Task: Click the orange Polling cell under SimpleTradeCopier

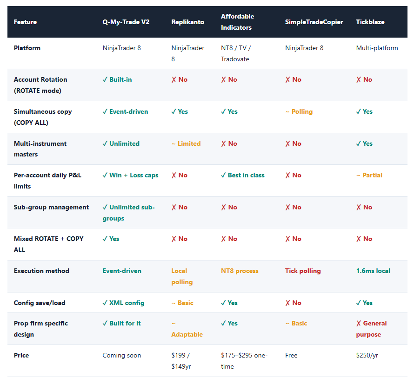Action: coord(299,112)
